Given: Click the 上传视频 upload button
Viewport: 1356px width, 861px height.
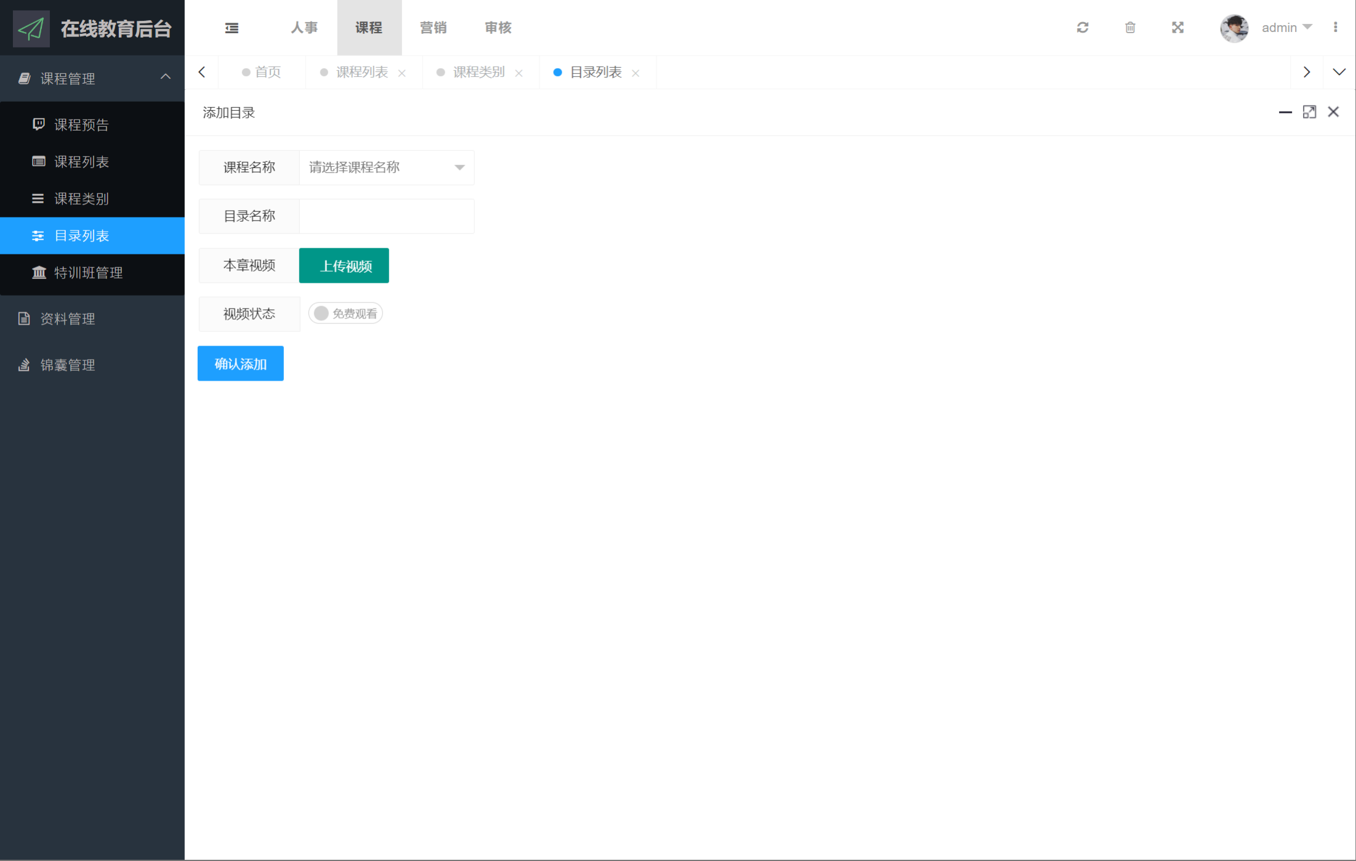Looking at the screenshot, I should coord(344,266).
